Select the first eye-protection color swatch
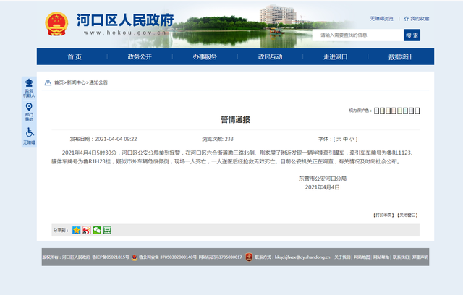The width and height of the screenshot is (463, 295). click(x=376, y=111)
